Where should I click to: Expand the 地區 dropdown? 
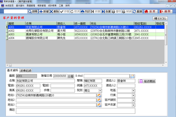(133, 91)
